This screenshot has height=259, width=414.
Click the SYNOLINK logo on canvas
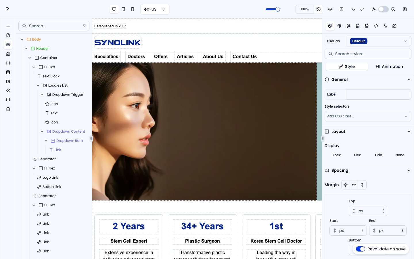118,42
